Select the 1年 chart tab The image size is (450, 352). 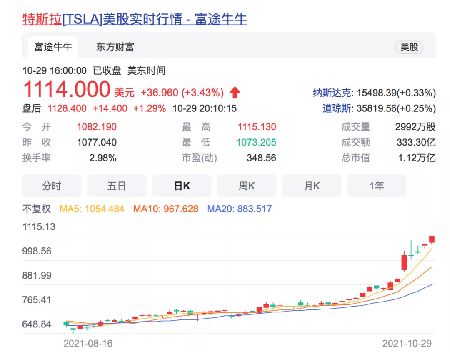(377, 186)
